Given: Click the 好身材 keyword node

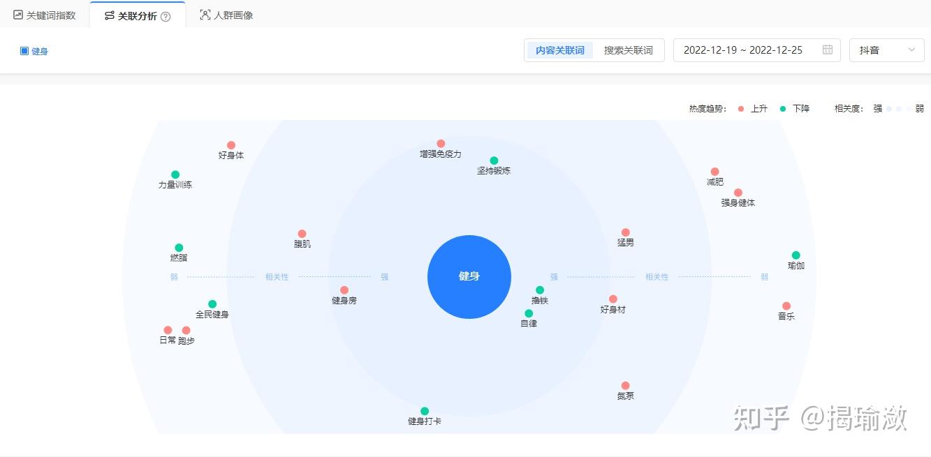Looking at the screenshot, I should tap(613, 299).
